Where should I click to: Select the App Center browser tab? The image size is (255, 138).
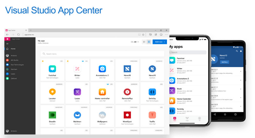16,30
